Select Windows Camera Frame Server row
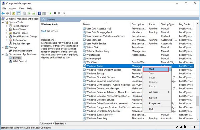Screen dimensions: 200x130 pyautogui.click(x=138, y=81)
